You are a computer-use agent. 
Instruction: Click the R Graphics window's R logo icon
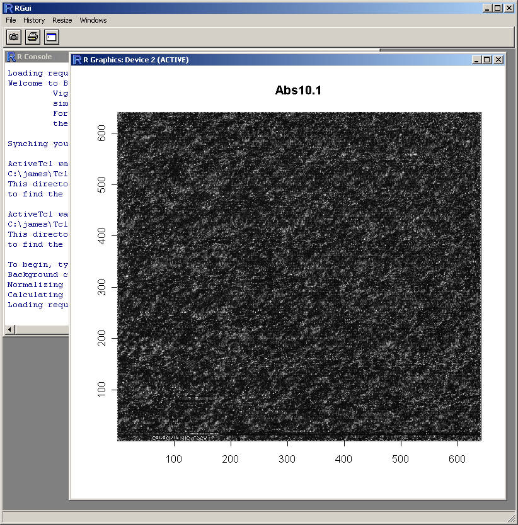[x=78, y=60]
